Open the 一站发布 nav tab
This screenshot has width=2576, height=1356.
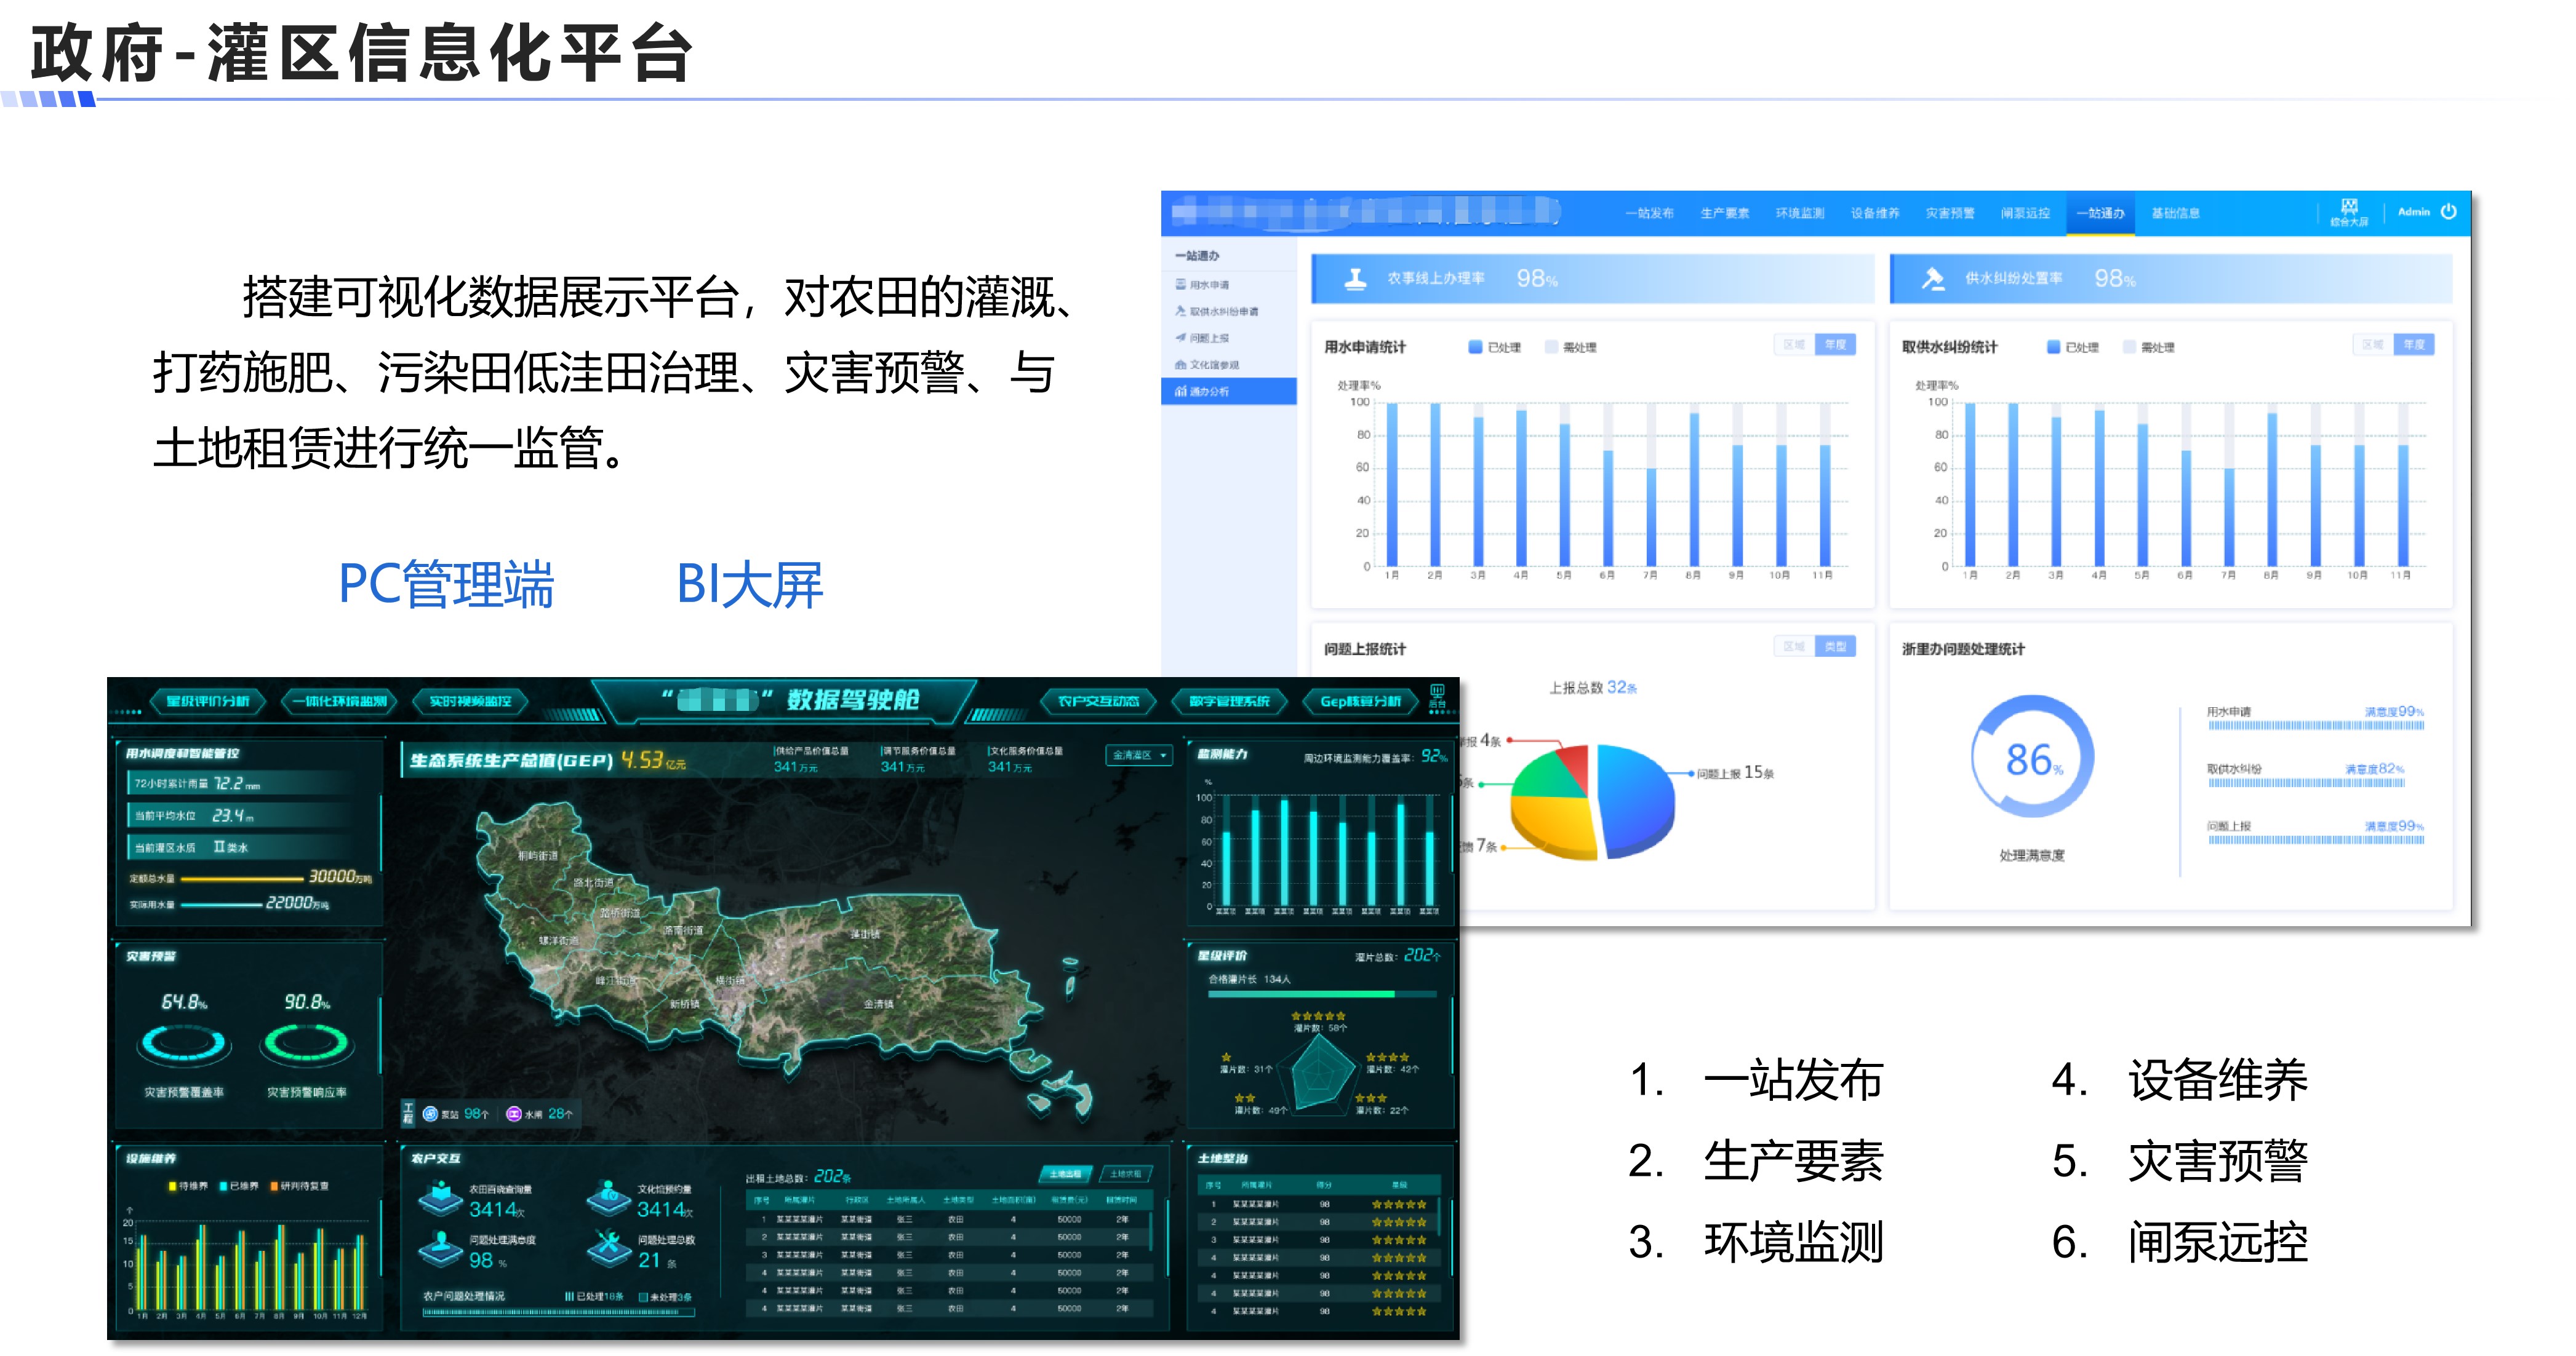(1649, 213)
